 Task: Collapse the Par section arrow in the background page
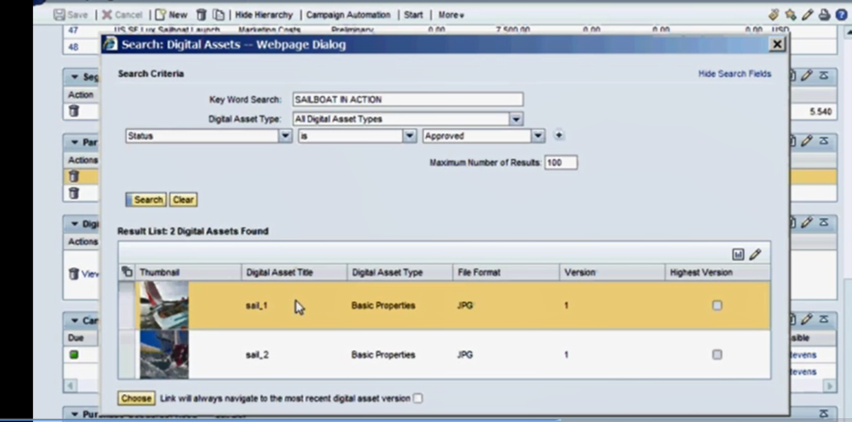click(74, 142)
